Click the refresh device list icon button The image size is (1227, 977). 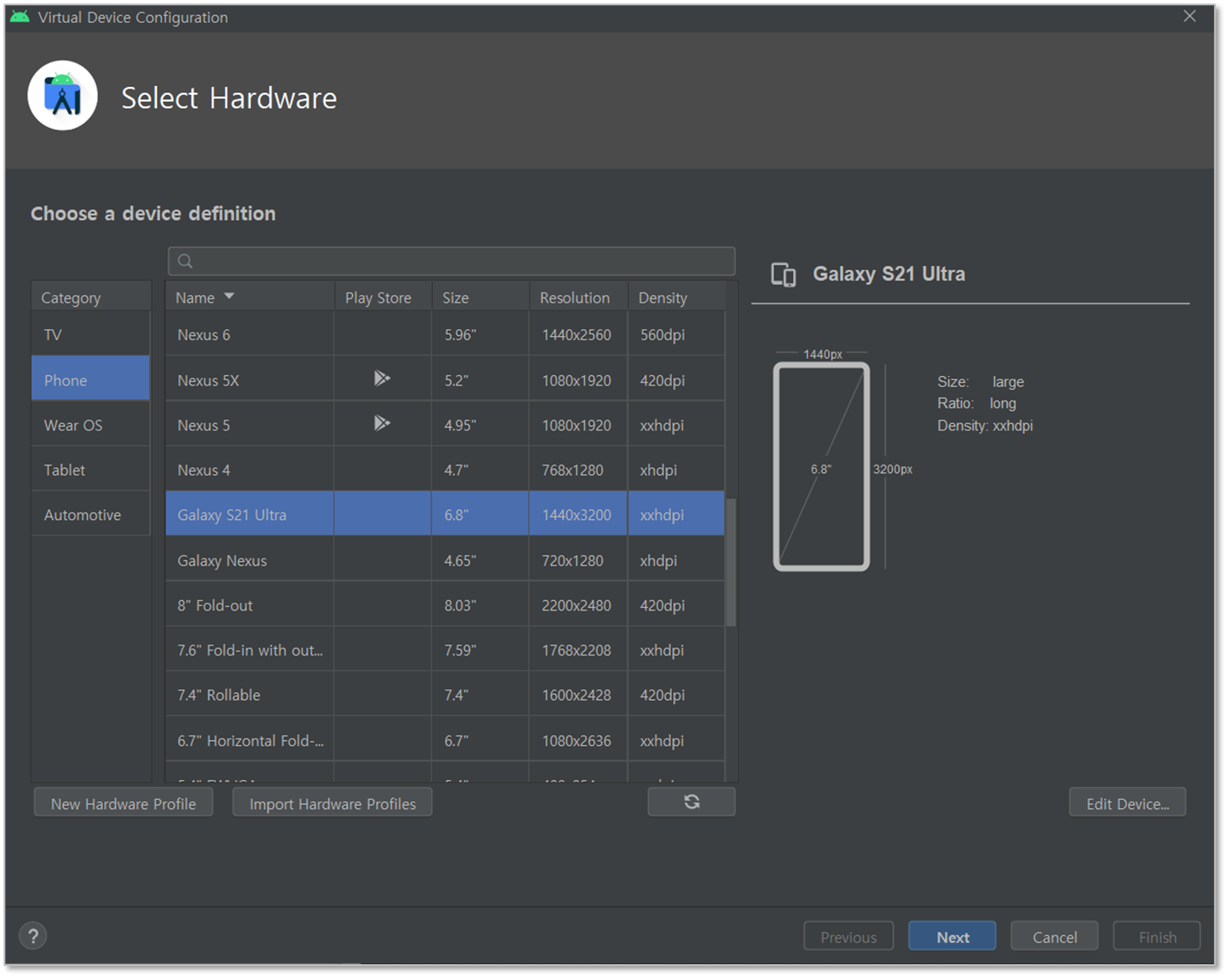pos(691,802)
